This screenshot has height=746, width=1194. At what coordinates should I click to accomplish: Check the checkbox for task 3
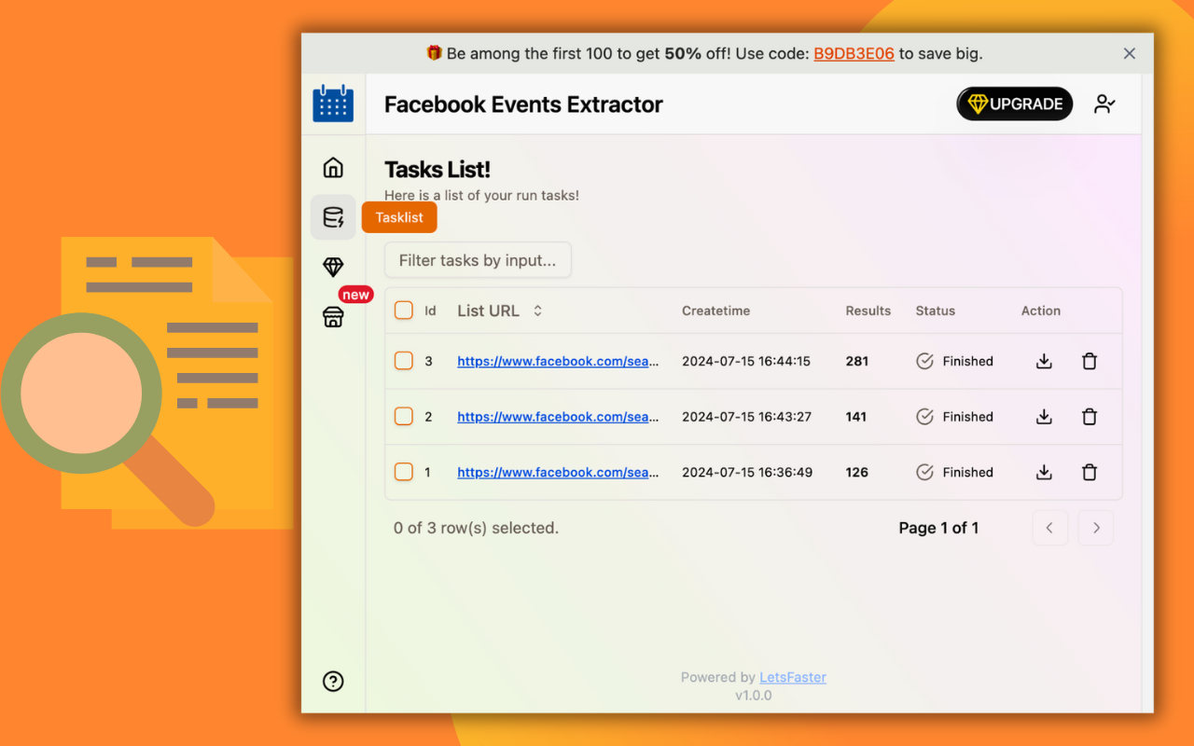click(x=404, y=361)
